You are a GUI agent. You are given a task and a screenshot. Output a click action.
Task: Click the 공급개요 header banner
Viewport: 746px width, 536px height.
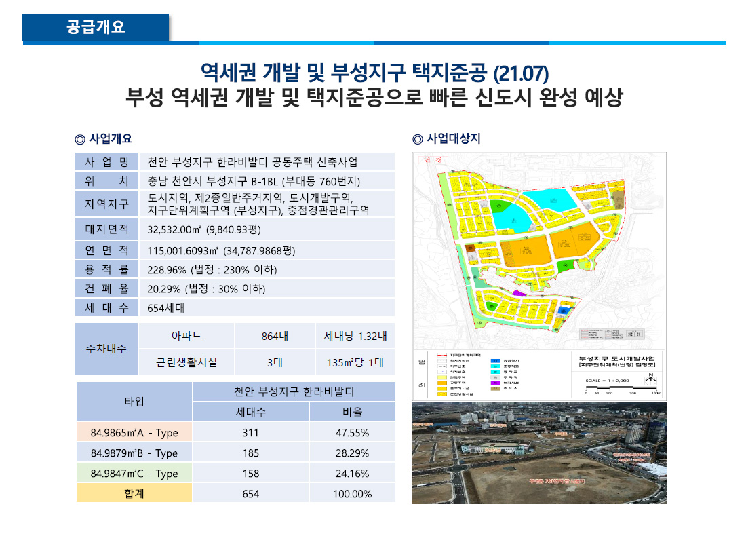pyautogui.click(x=96, y=27)
